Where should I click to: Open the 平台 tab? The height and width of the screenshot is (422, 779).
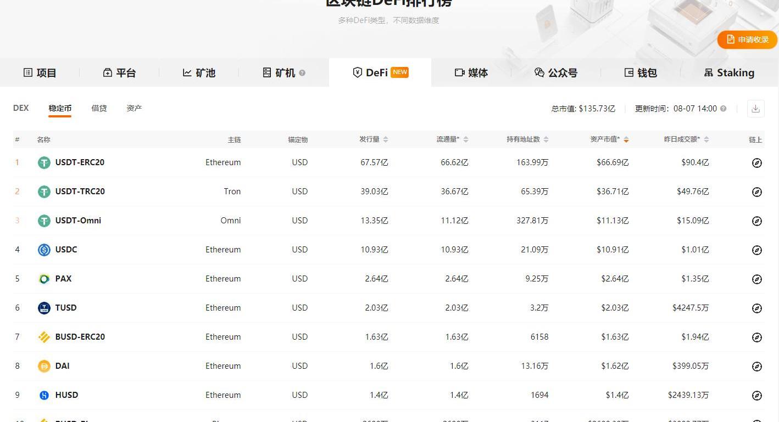point(119,72)
